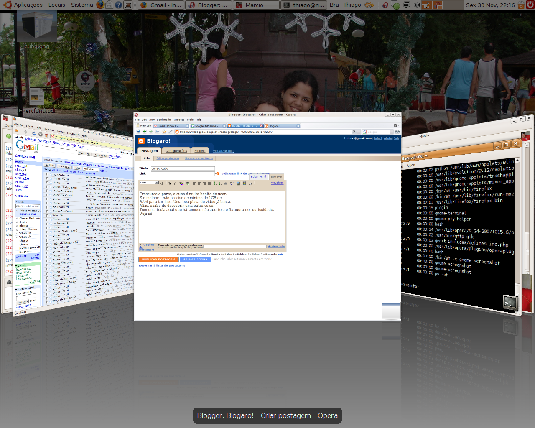Switch to Google AdSense tab in Opera

coord(208,126)
